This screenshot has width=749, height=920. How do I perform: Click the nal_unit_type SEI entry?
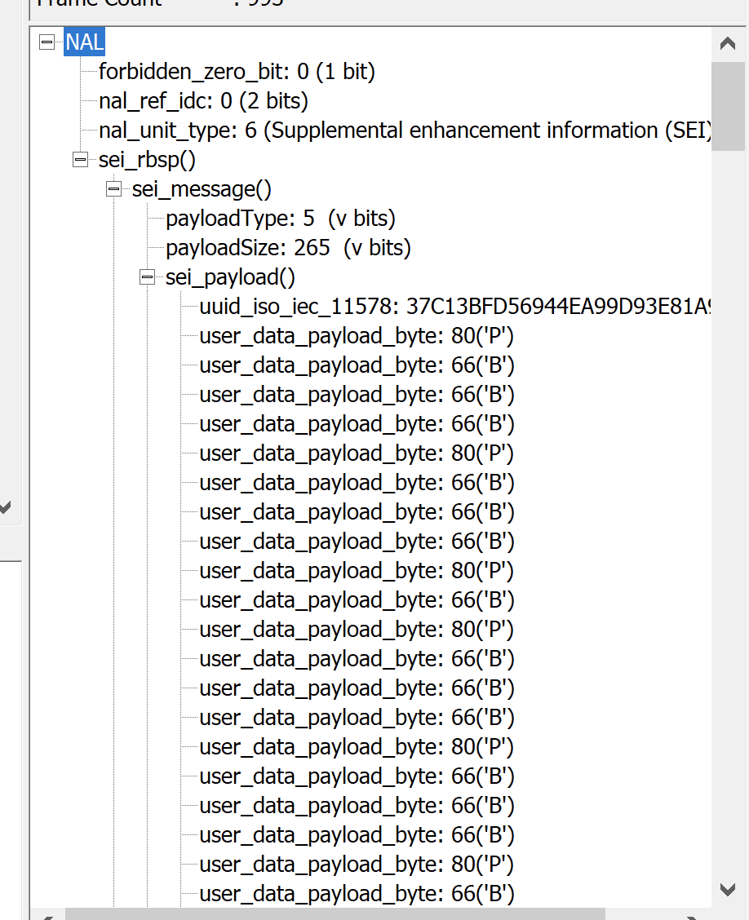(405, 130)
